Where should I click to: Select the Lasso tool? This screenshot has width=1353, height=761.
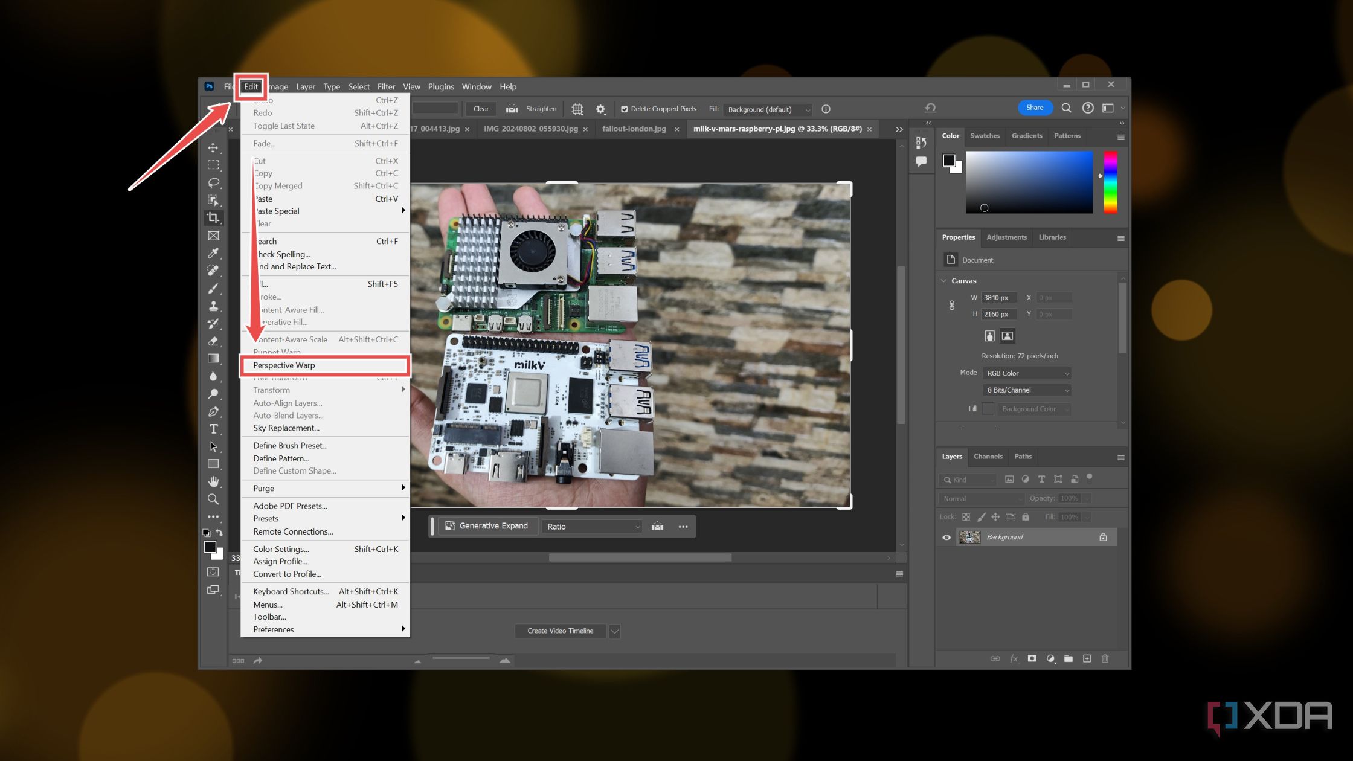click(x=213, y=182)
